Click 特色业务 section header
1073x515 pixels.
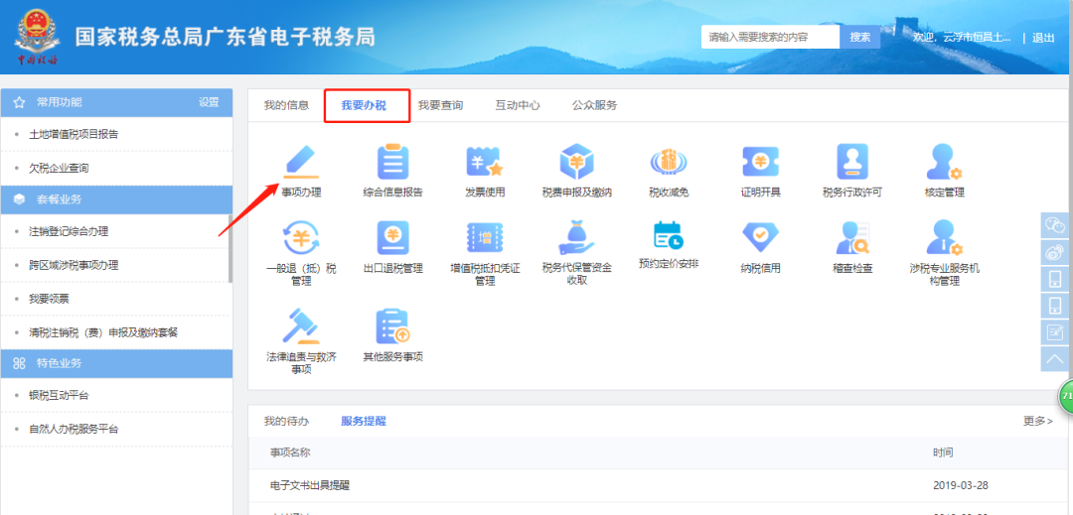[x=116, y=363]
